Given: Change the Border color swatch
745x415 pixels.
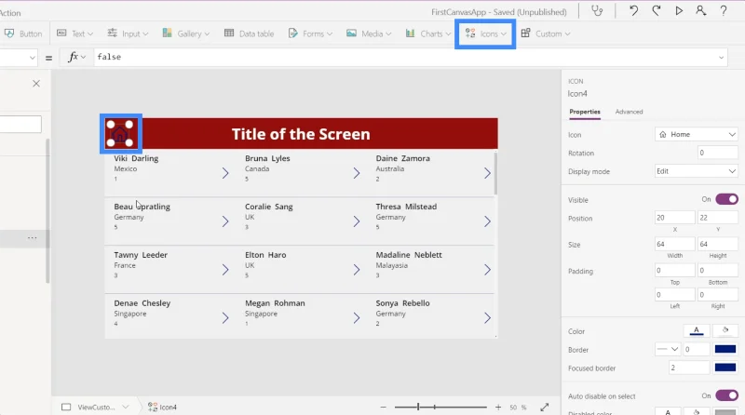Looking at the screenshot, I should (725, 350).
